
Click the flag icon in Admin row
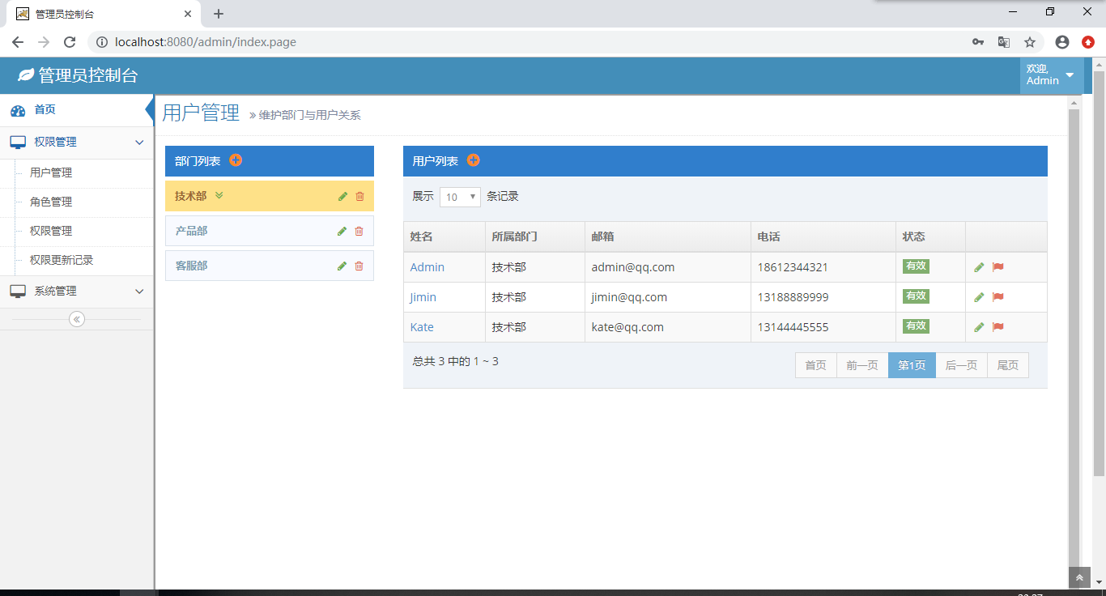[x=998, y=266]
